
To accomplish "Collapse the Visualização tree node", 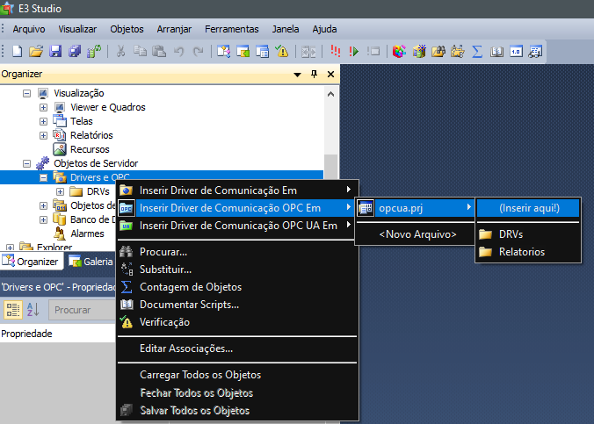I will (x=26, y=93).
